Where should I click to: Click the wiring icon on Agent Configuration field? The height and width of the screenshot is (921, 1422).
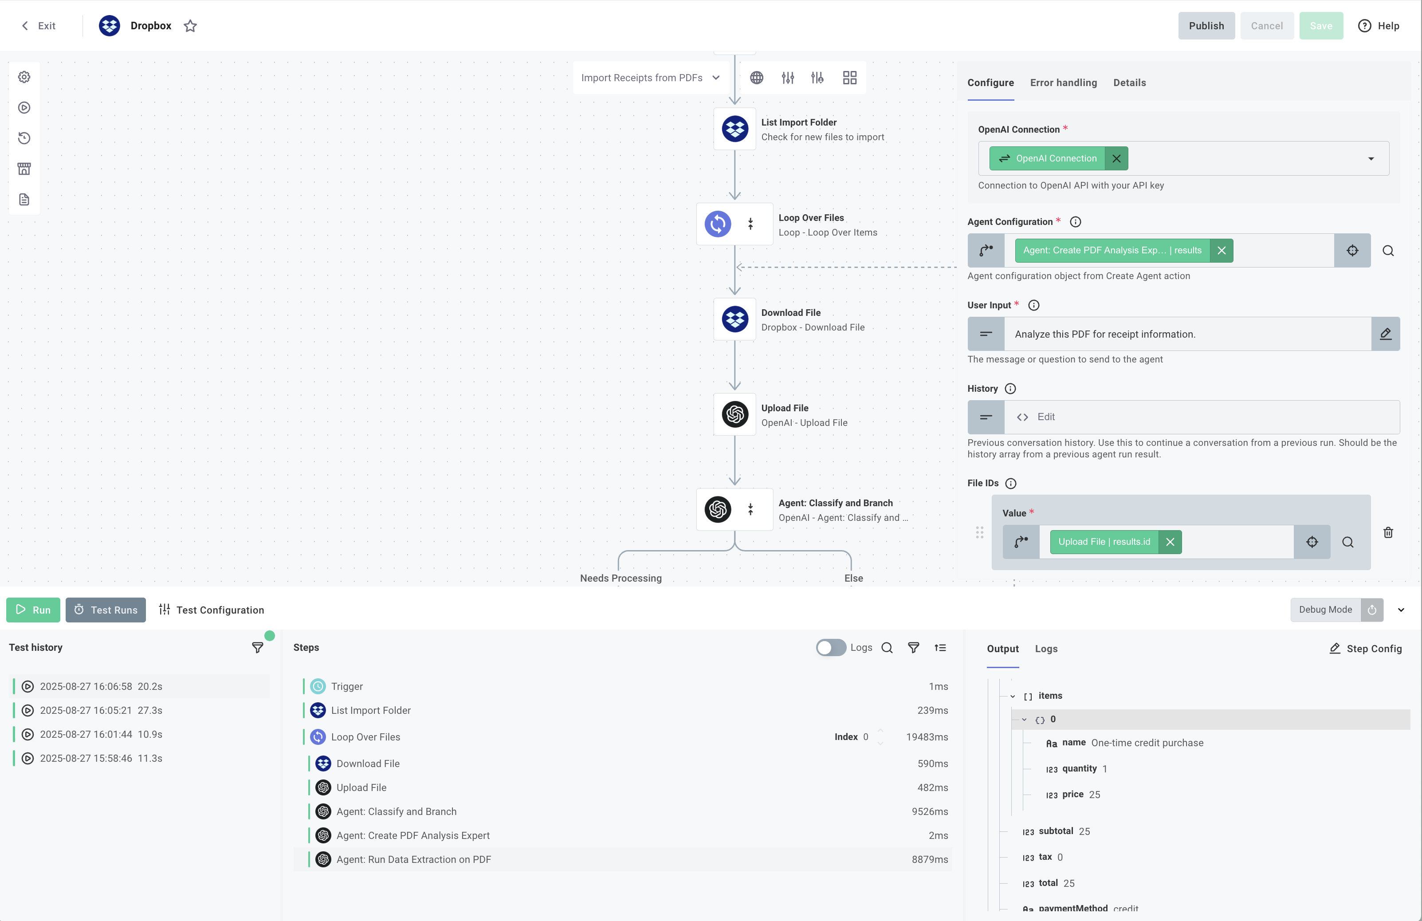pyautogui.click(x=985, y=250)
